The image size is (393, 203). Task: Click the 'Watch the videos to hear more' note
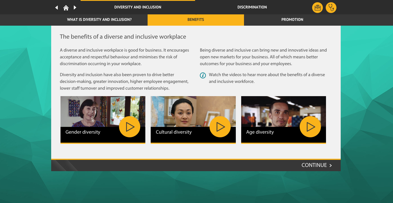[267, 78]
